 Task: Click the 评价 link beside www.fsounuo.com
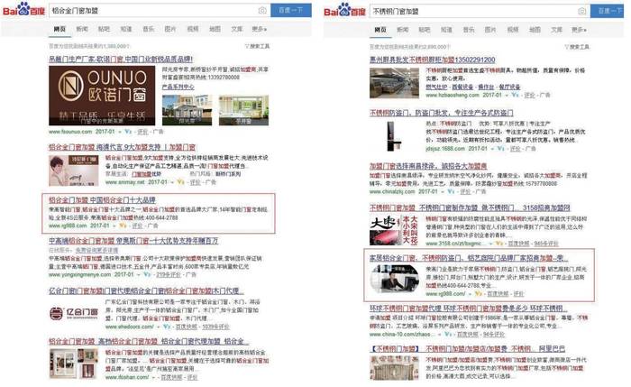pyautogui.click(x=142, y=132)
